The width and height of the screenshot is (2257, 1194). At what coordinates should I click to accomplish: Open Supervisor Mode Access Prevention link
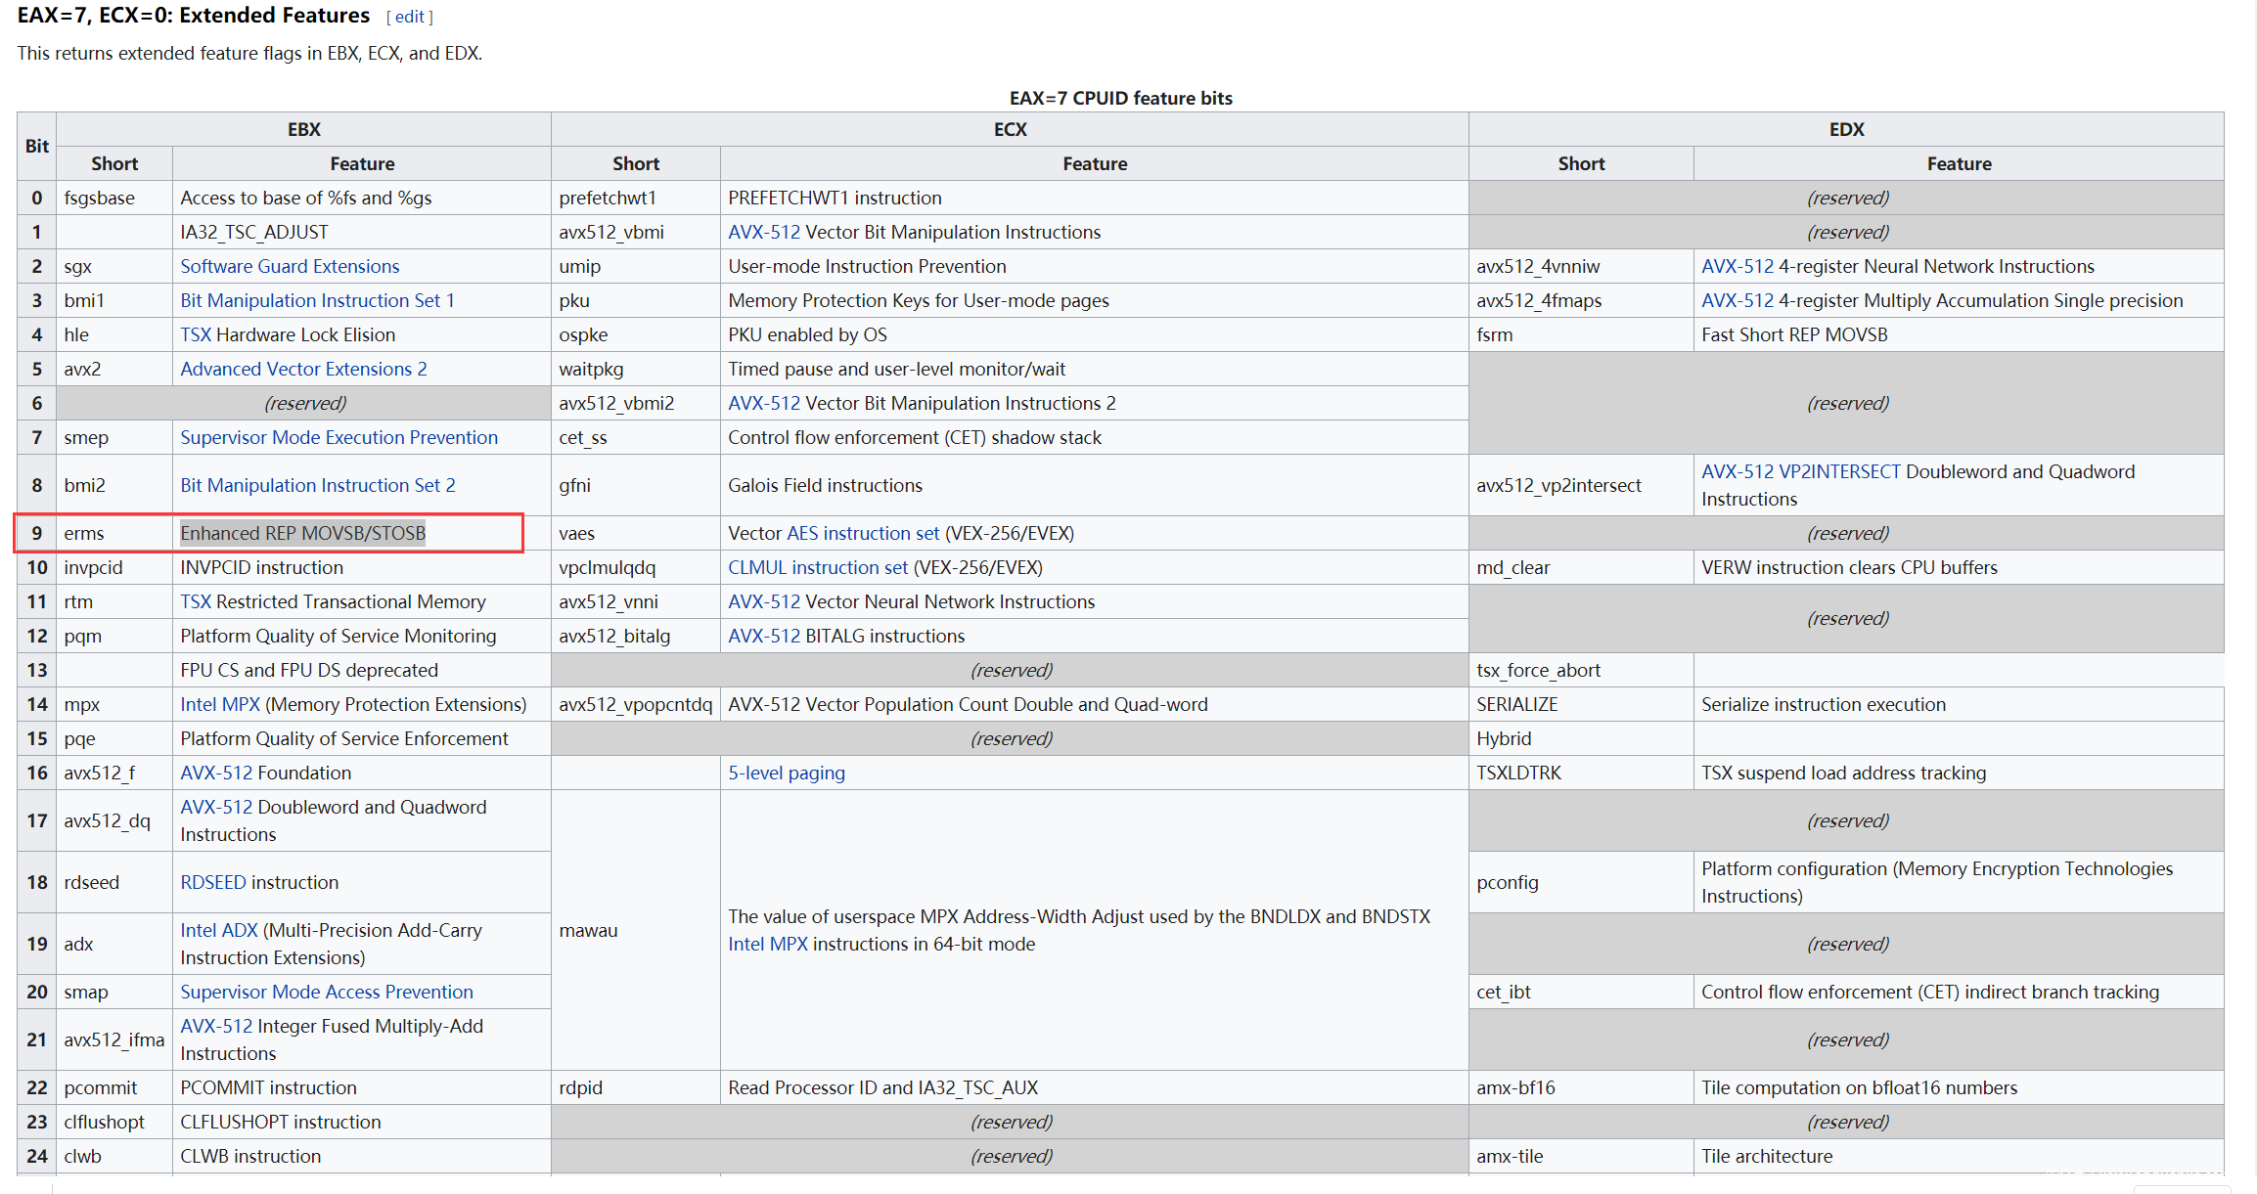(x=326, y=992)
